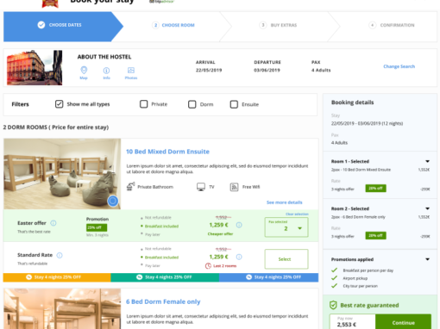Uncheck the Show me all types checkbox

tap(59, 104)
